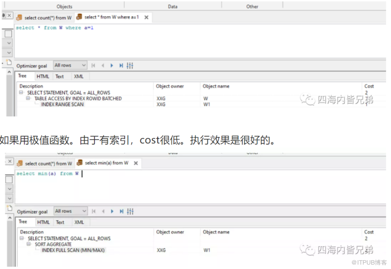Open top 'select count(*) from W' tab
Screen dimensions: 391x269
[x=44, y=18]
